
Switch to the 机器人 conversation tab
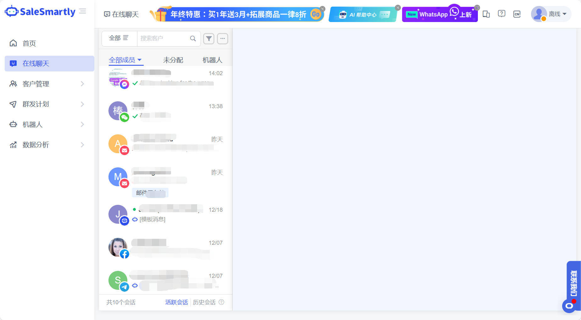click(x=212, y=60)
